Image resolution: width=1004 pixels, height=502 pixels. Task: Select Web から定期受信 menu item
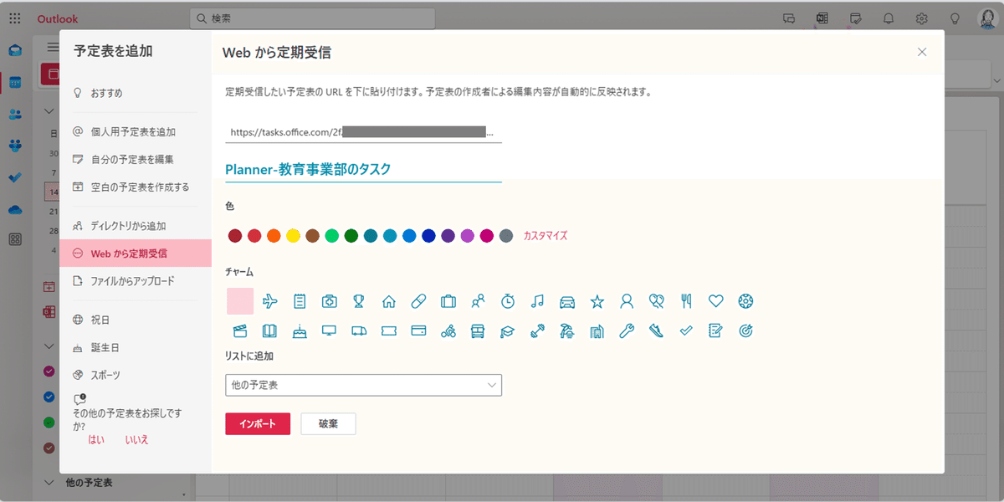136,254
